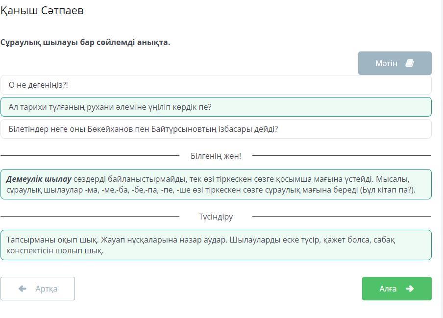The height and width of the screenshot is (318, 443).
Task: Click the question text 'Сұраулық шылауы бар сөйлемді анықта'
Action: 85,42
